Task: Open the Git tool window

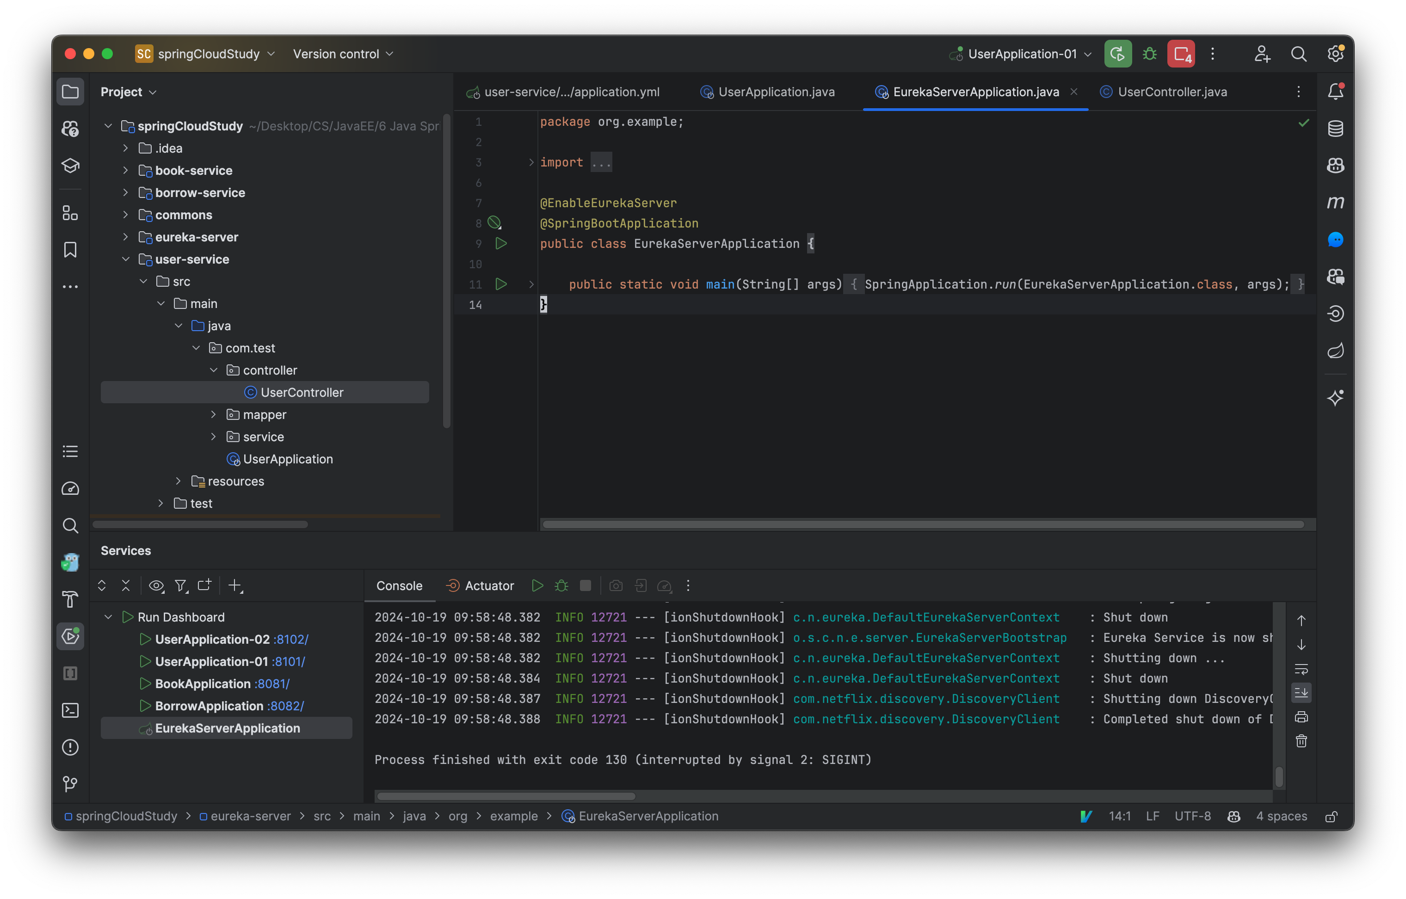Action: 70,784
